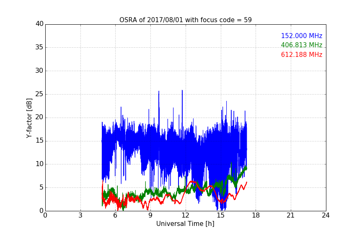This screenshot has height=241, width=362.
Task: Click the plot title 'OSRA of 2017/08/01 with focus code = 59'
Action: point(185,20)
